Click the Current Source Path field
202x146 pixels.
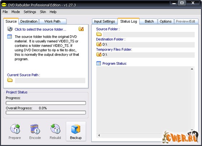pyautogui.click(x=50, y=80)
